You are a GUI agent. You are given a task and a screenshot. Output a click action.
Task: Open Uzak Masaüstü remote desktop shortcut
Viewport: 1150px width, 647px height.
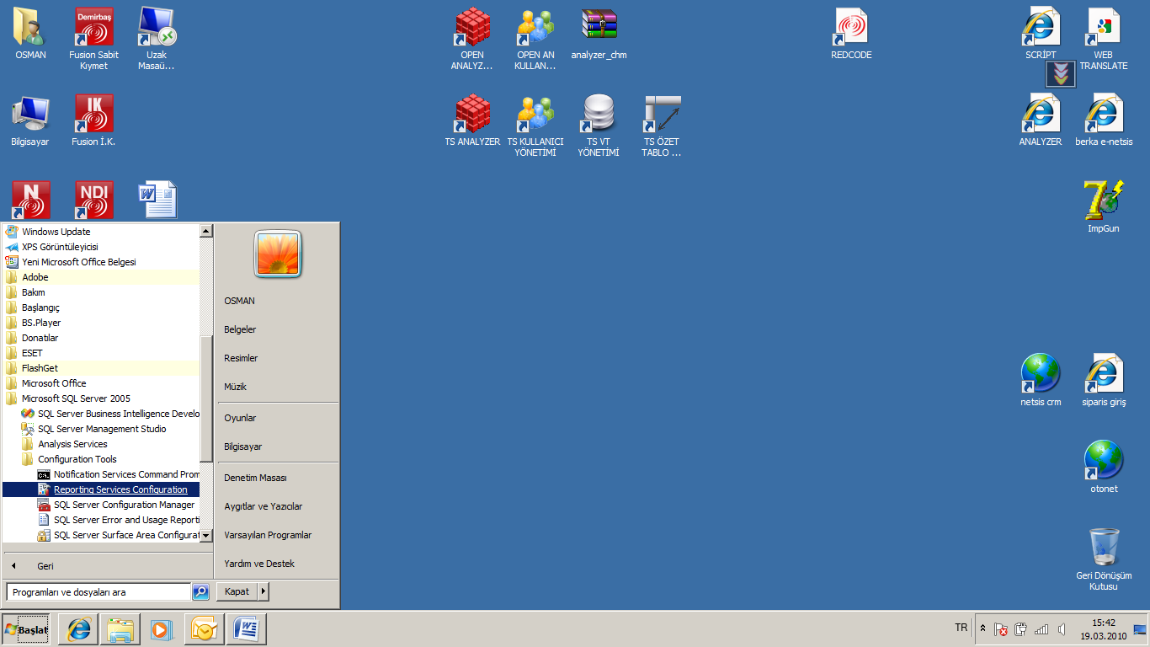(157, 27)
